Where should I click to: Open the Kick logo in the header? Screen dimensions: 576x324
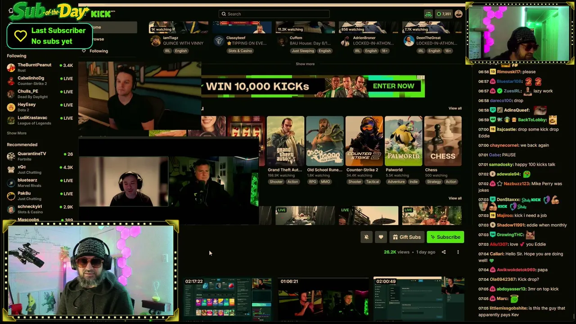[x=101, y=14]
